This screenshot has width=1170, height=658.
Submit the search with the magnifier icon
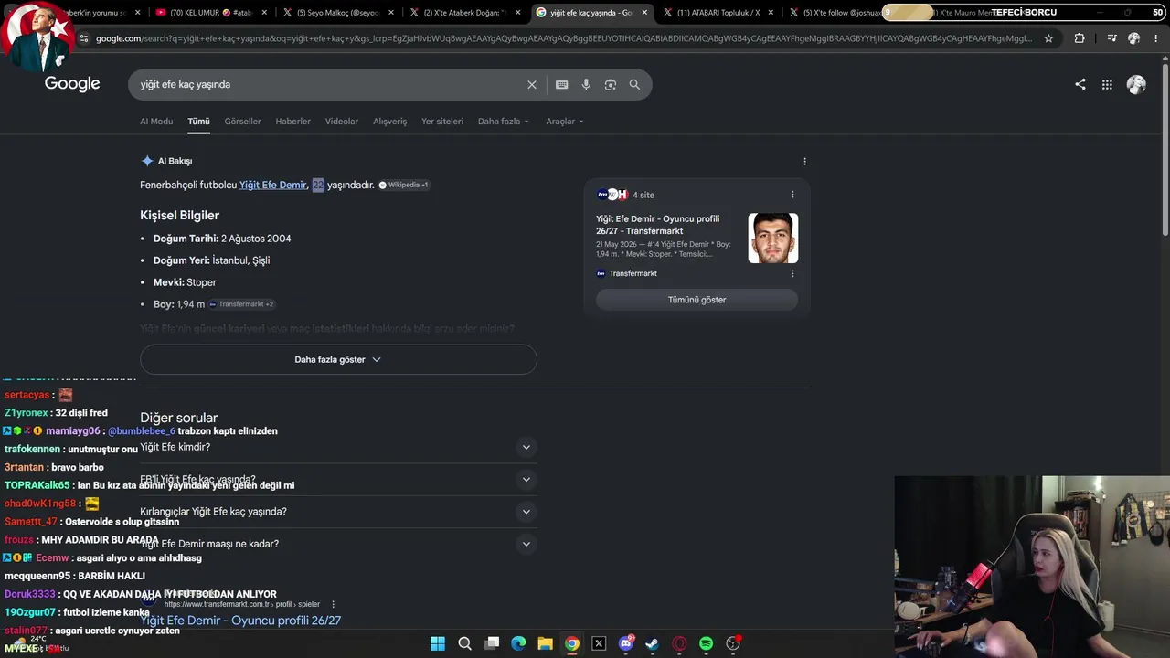[634, 84]
